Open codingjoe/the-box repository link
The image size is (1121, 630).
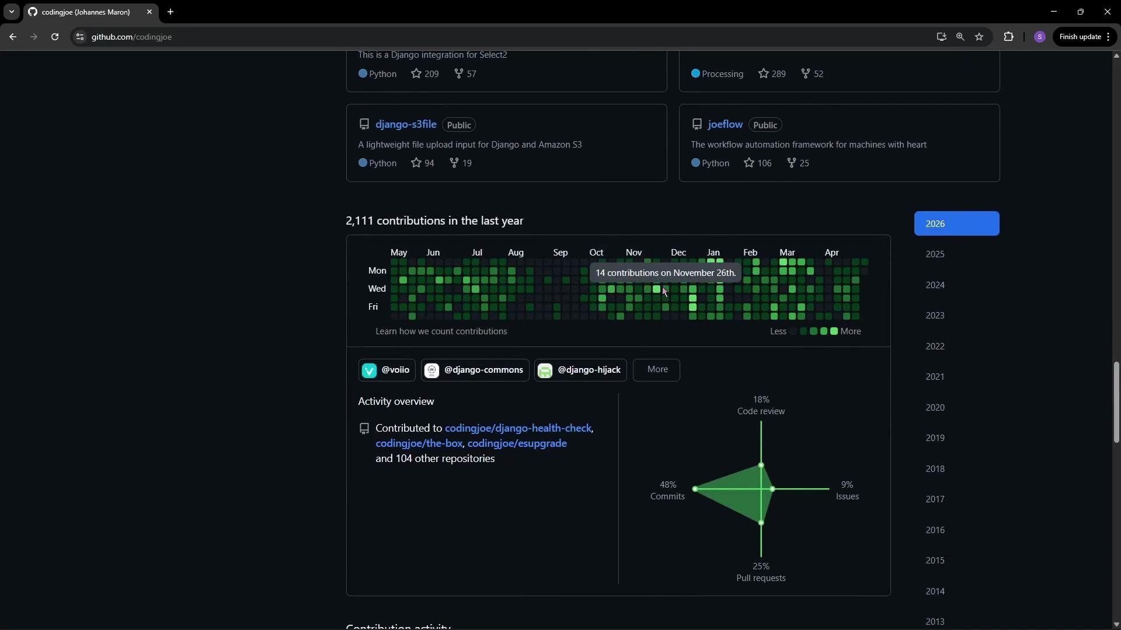tap(419, 443)
